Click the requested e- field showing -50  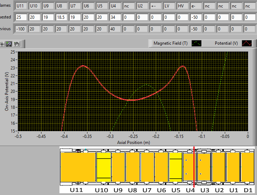coord(196,17)
